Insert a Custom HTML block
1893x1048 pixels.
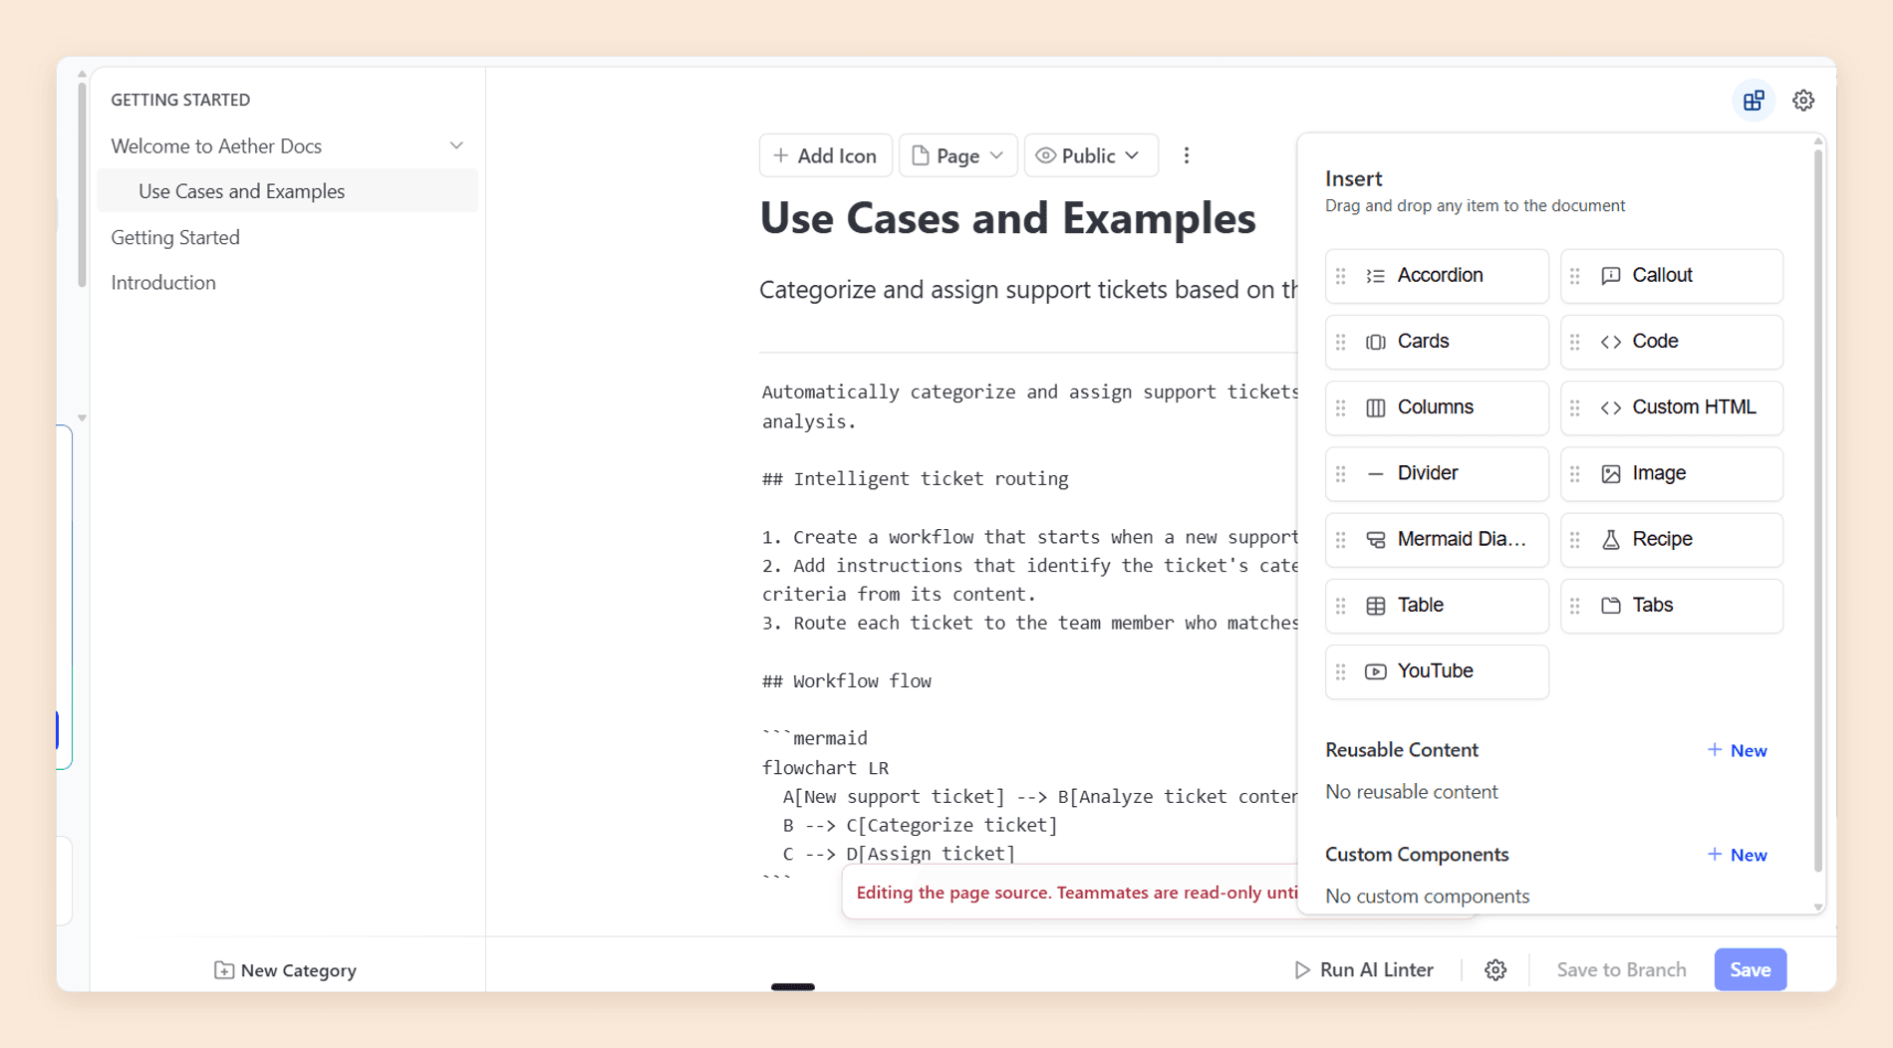tap(1672, 407)
